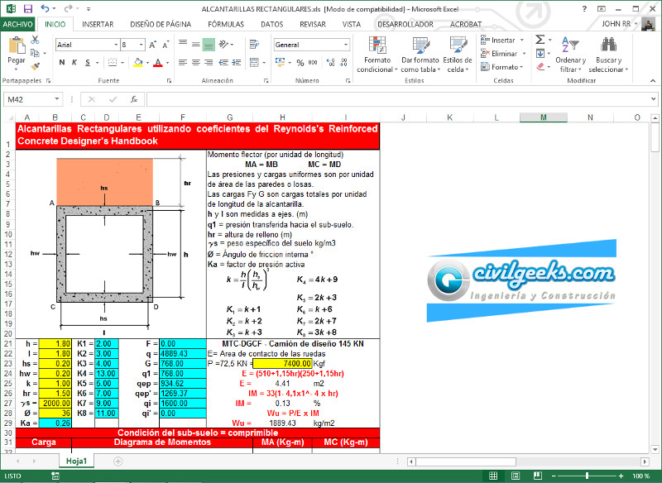662x483 pixels.
Task: Toggle Bold (N) formatting
Action: (61, 62)
